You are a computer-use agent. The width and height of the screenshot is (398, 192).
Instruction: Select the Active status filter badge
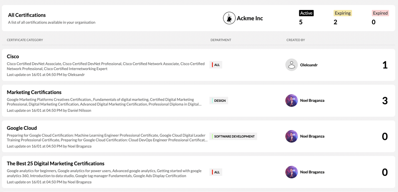click(x=306, y=13)
